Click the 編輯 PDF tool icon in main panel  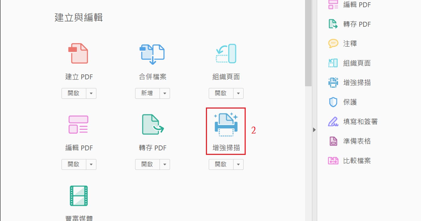(79, 125)
